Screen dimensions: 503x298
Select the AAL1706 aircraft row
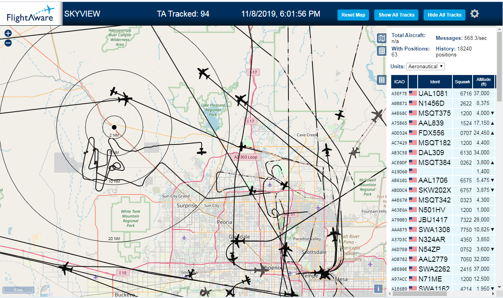[443, 180]
